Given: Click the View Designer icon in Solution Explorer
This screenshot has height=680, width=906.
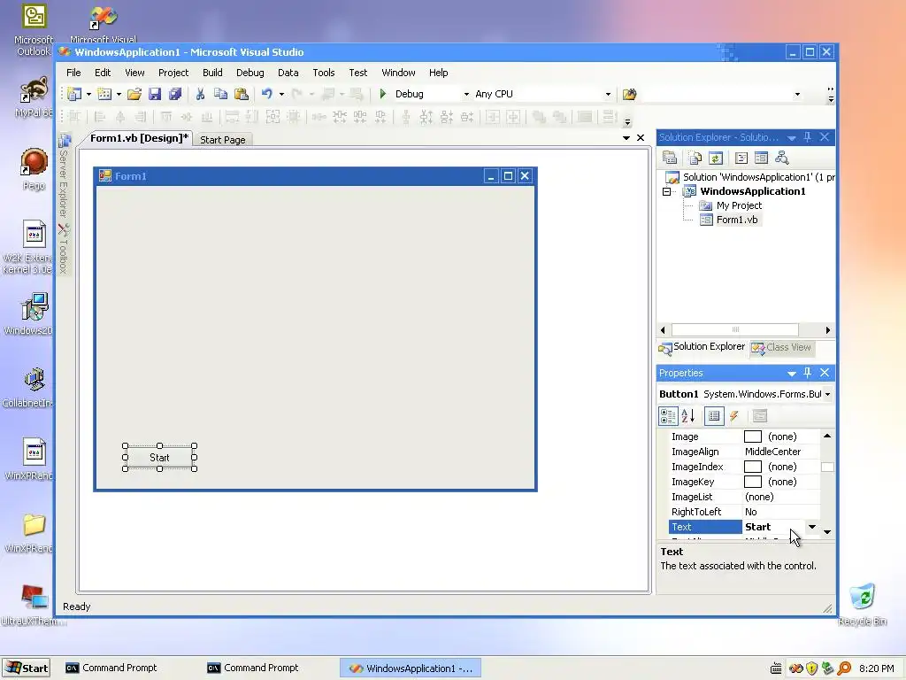Looking at the screenshot, I should point(762,158).
